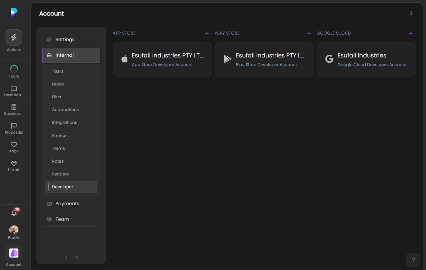Image resolution: width=426 pixels, height=270 pixels.
Task: Collapse the Internal menu section
Action: coord(71,55)
